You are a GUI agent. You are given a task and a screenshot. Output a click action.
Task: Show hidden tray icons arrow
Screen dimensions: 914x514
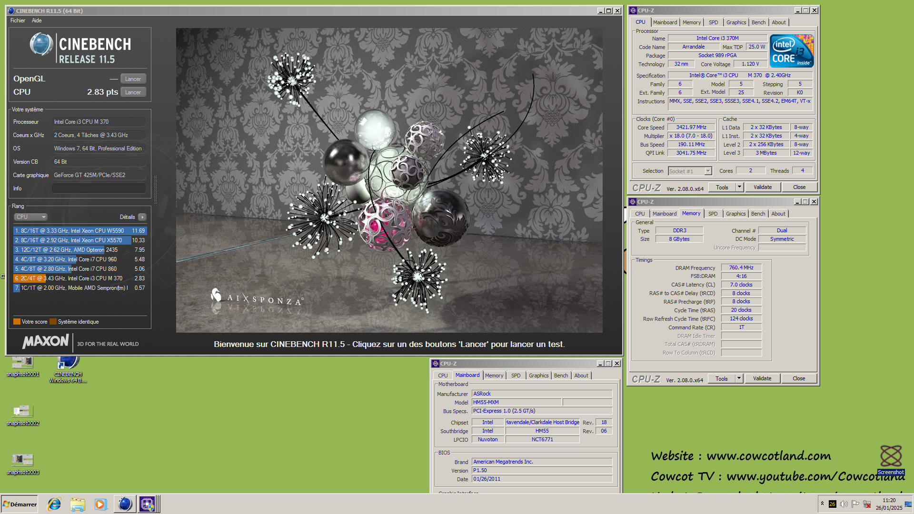coord(822,504)
